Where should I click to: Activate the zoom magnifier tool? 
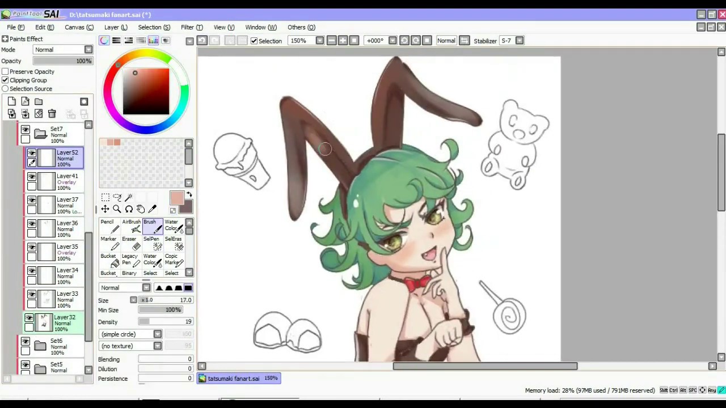pos(117,209)
